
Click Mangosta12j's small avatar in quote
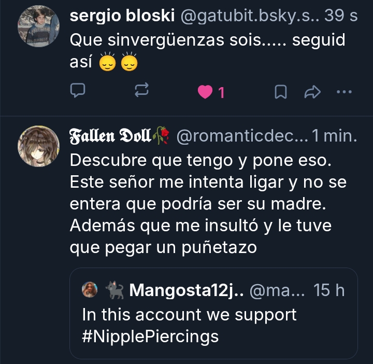90,290
